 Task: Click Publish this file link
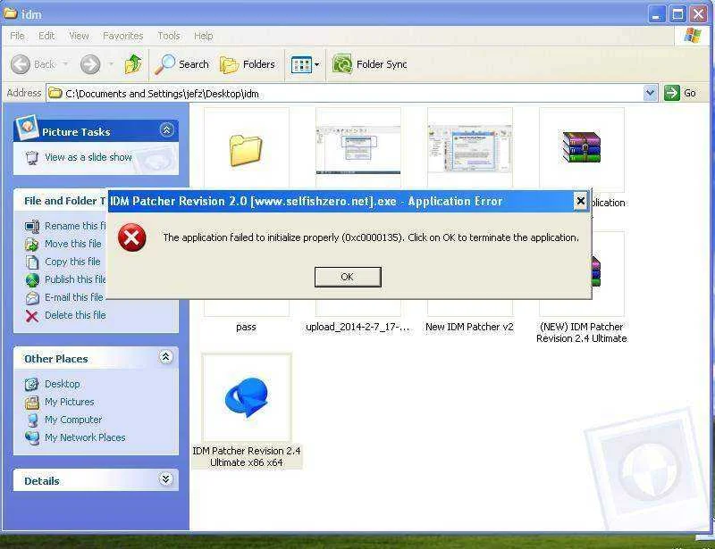(x=75, y=279)
